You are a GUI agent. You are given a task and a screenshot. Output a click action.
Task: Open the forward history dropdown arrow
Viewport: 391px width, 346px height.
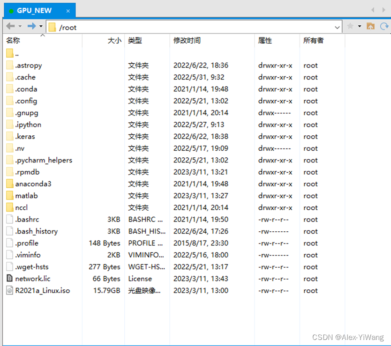(x=41, y=26)
